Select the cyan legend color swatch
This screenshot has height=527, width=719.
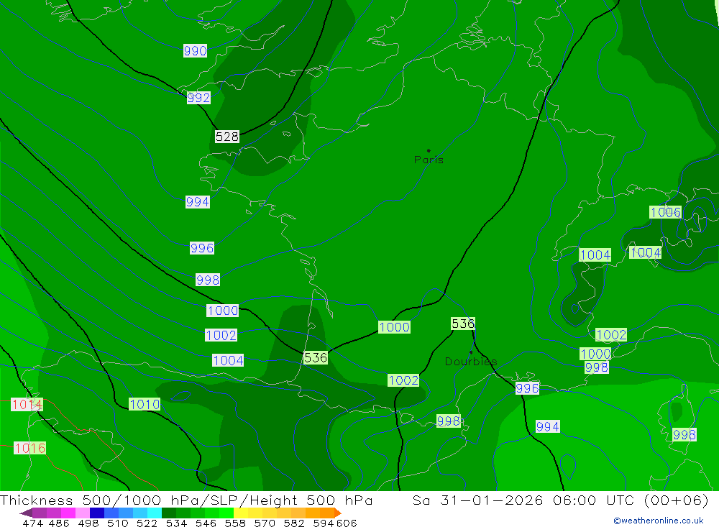click(155, 513)
